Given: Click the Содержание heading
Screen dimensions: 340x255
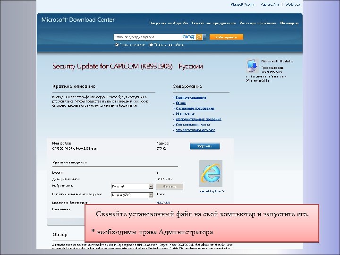Looking at the screenshot, I should 187,86.
